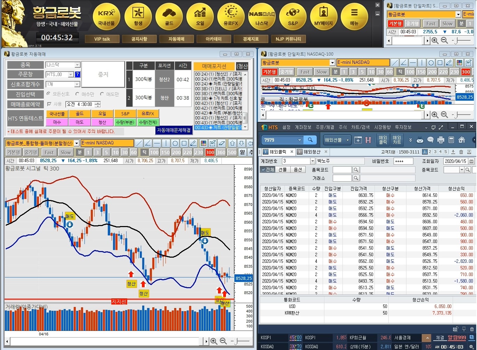
Task: Open the 골드 gold bars button
Action: pos(169,16)
